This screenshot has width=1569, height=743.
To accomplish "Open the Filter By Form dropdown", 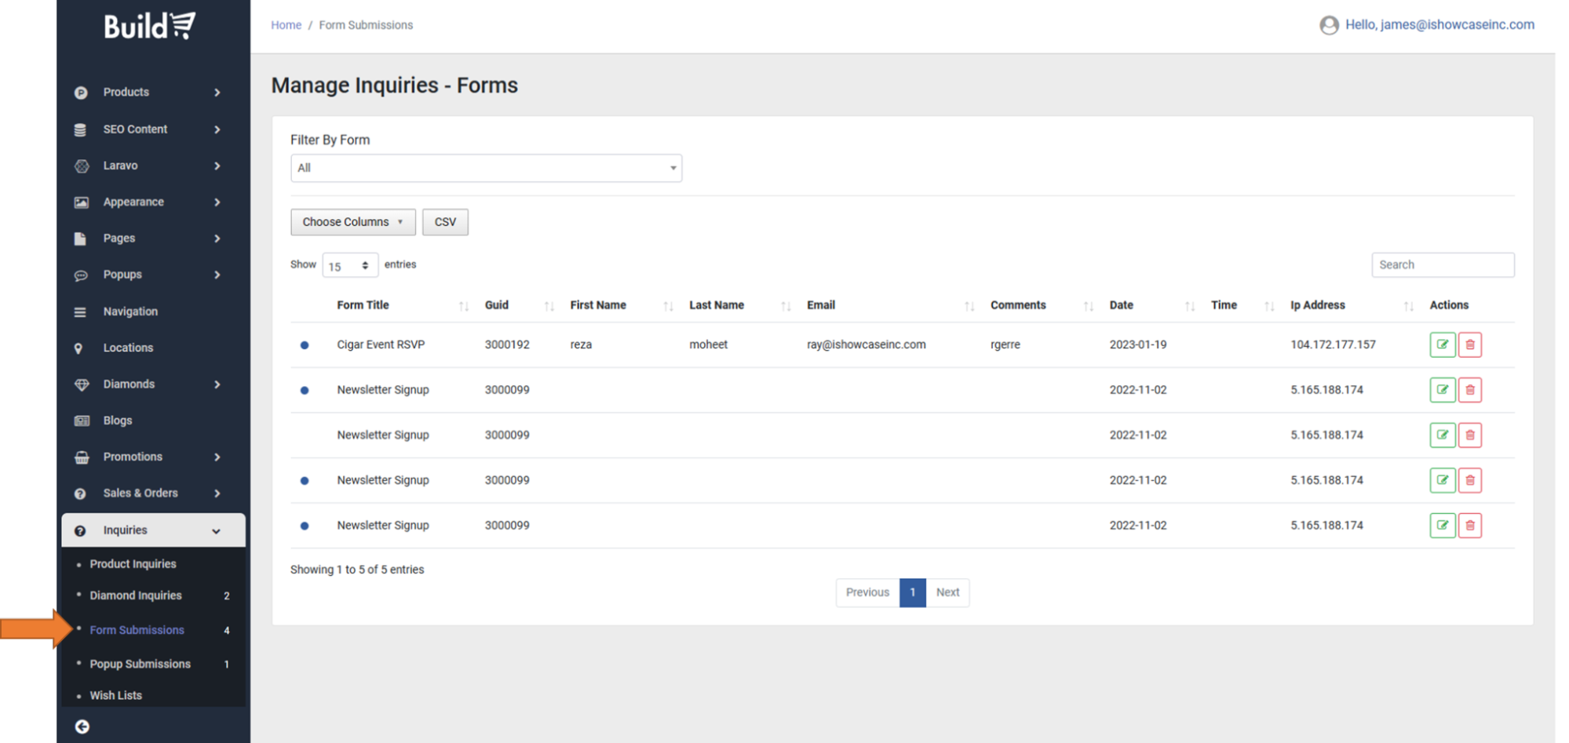I will [x=486, y=168].
